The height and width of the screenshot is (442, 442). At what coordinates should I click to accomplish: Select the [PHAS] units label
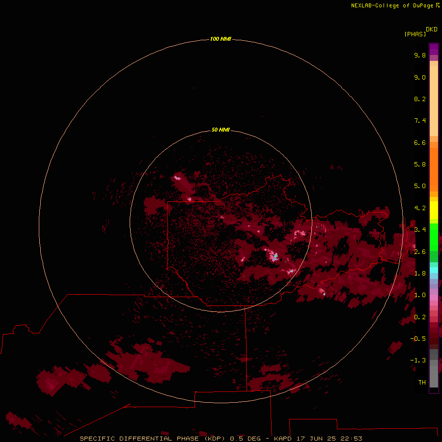point(415,34)
